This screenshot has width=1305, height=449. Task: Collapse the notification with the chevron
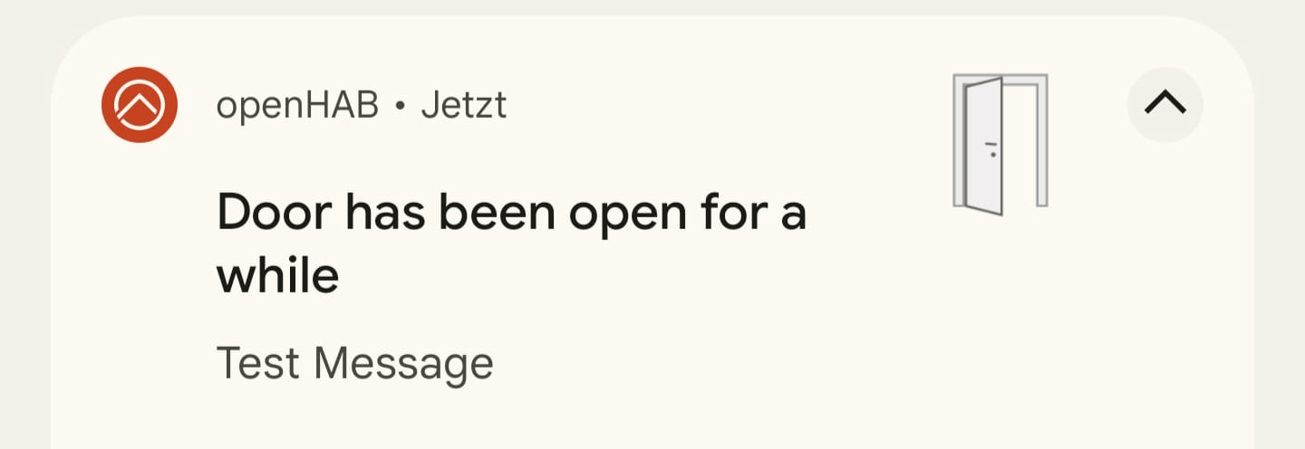point(1165,104)
